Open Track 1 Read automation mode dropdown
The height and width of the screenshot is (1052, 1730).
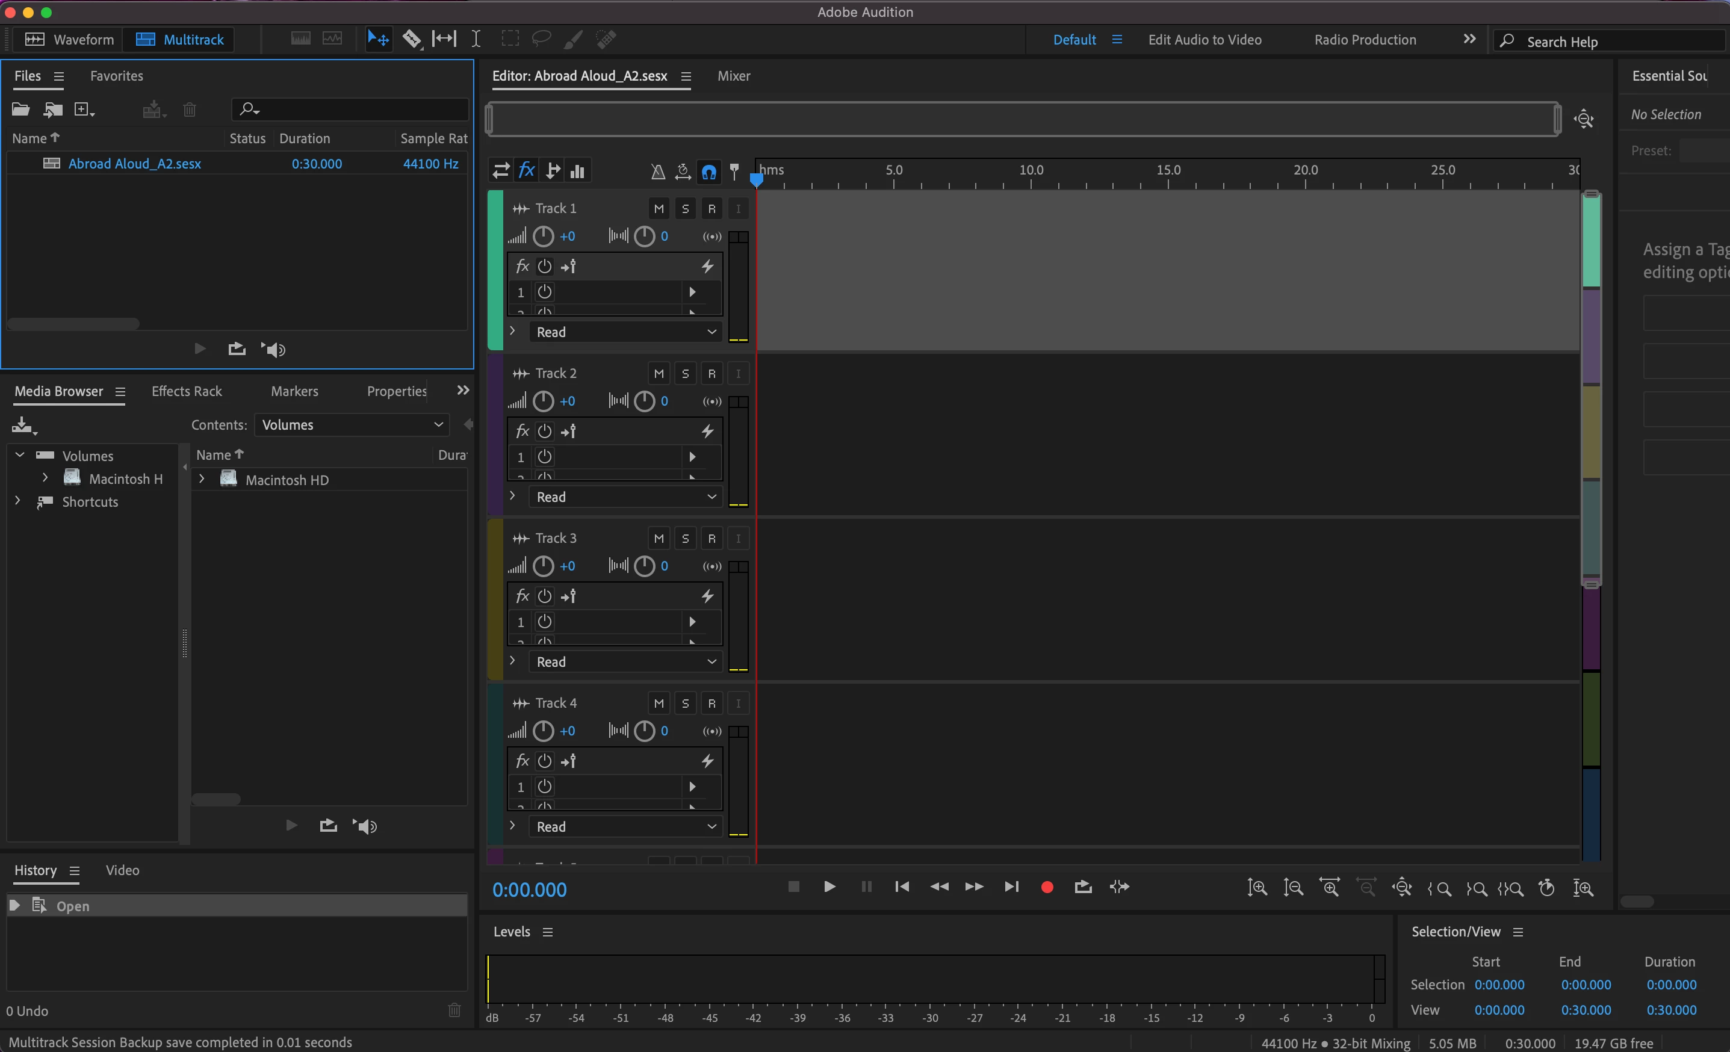tap(625, 332)
